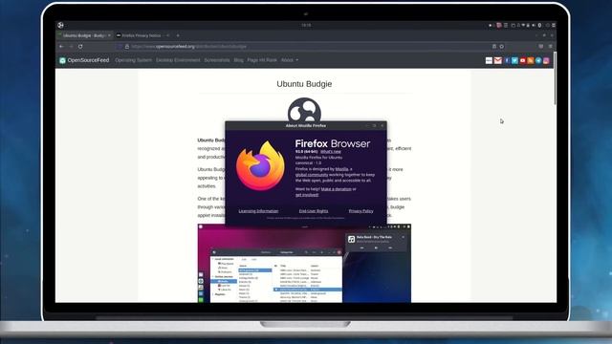612x344 pixels.
Task: Go back with the browser back arrow
Action: 61,47
